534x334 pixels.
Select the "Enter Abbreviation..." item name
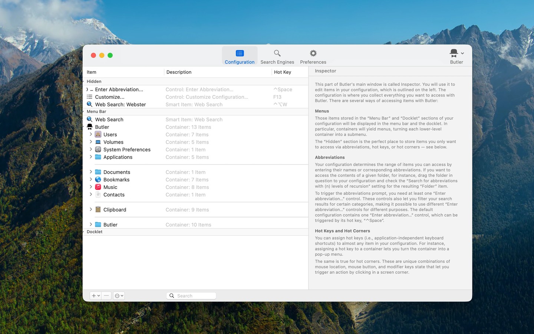tap(119, 89)
